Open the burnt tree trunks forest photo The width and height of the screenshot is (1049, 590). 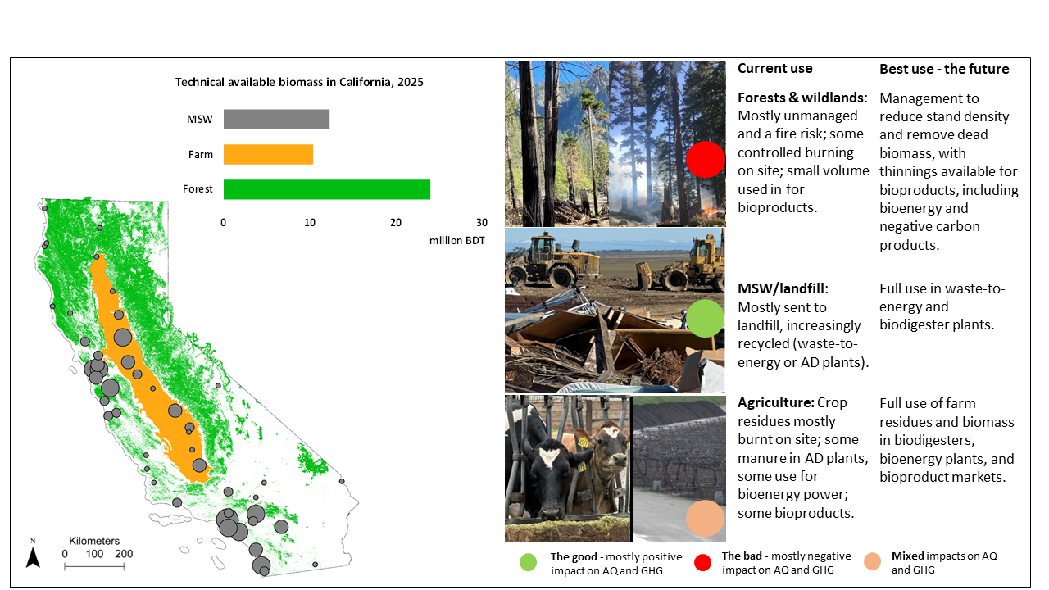[x=556, y=143]
